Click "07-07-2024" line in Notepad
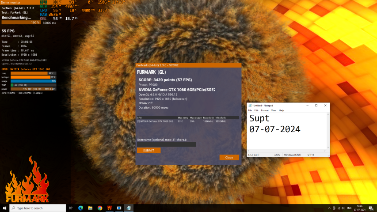 click(x=274, y=129)
